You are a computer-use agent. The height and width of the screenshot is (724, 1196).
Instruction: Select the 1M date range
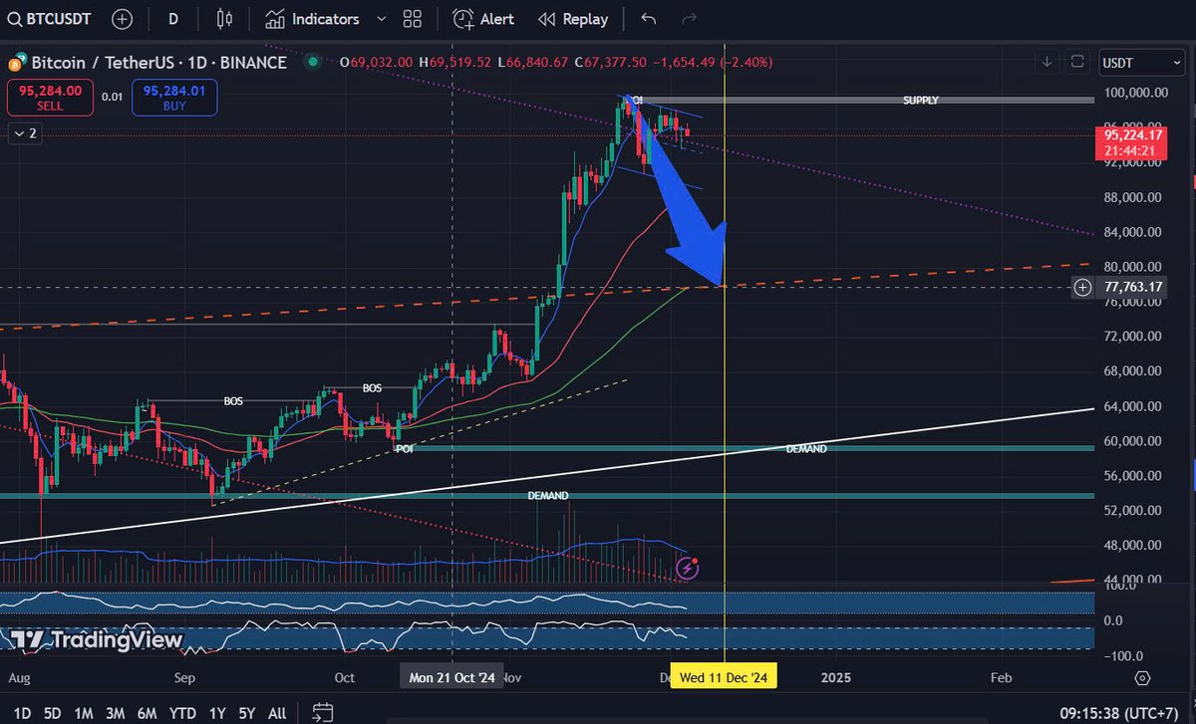click(x=84, y=713)
